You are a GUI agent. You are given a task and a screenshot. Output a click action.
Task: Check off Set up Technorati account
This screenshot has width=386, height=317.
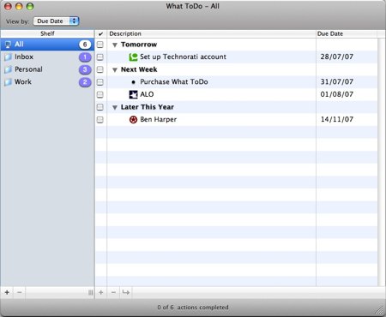click(x=100, y=57)
